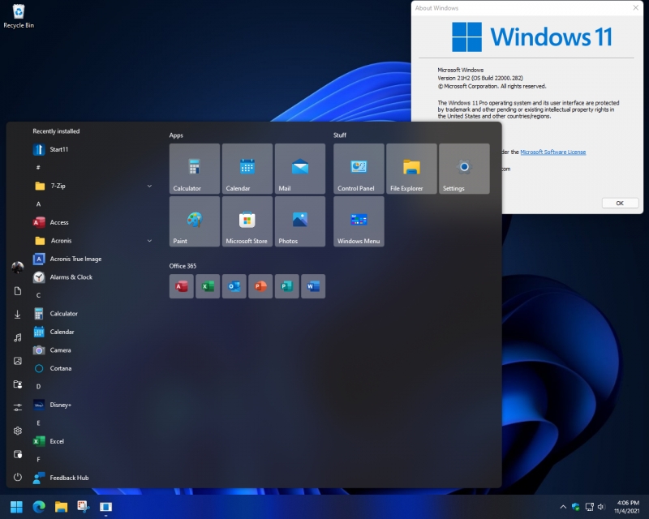Launch Camera from the app list

coord(92,350)
